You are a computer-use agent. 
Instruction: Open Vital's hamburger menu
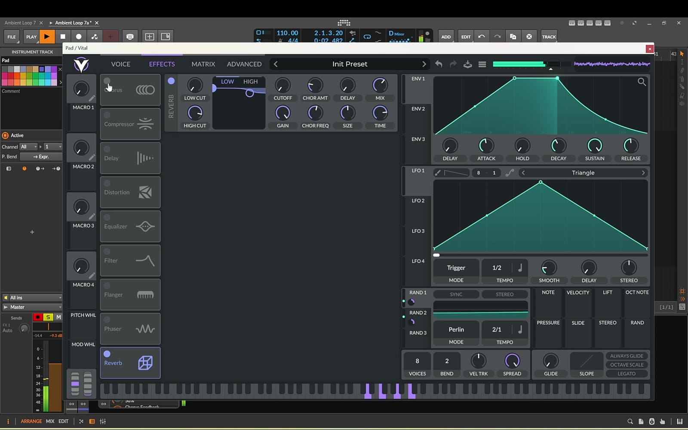(x=482, y=64)
